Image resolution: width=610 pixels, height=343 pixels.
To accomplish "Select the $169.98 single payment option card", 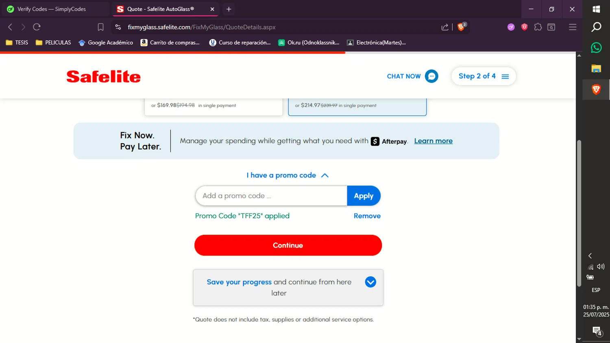I will pyautogui.click(x=213, y=107).
